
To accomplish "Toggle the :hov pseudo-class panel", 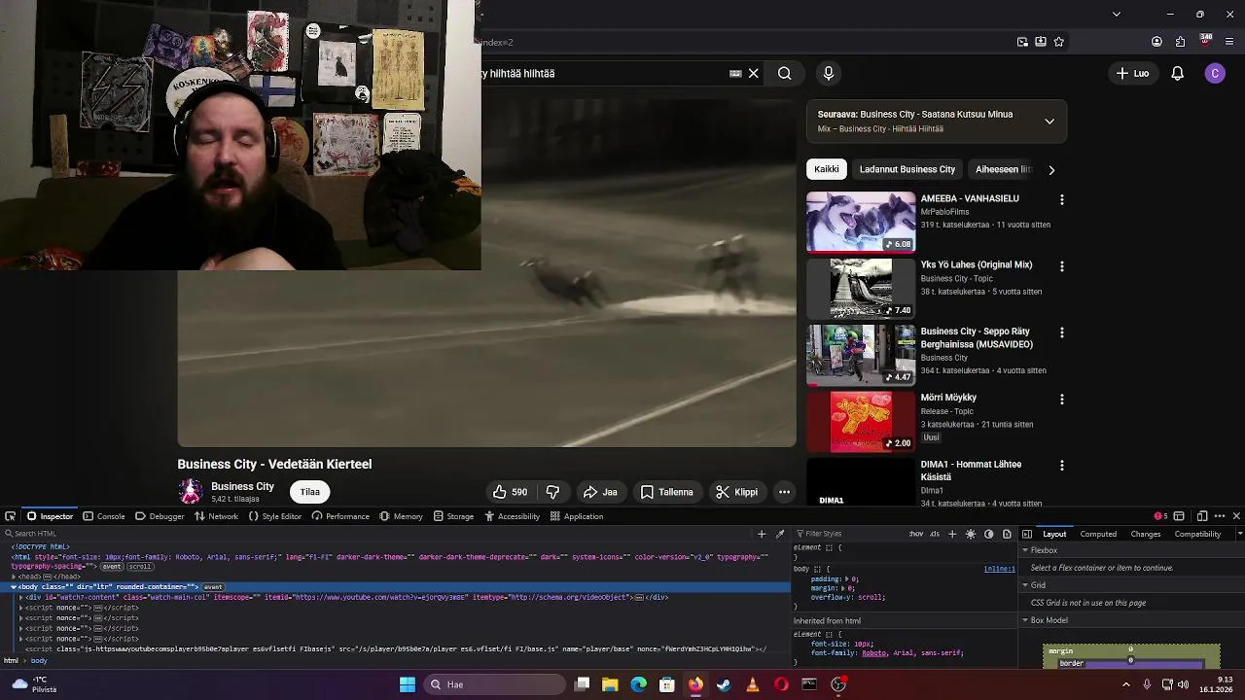I will 916,534.
